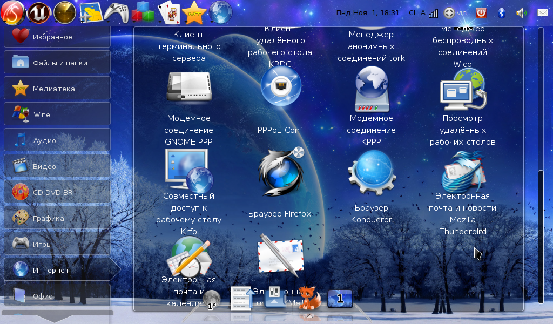Image resolution: width=553 pixels, height=324 pixels.
Task: Launch Просмотр удалённых рабочих столов icon
Action: point(463,87)
